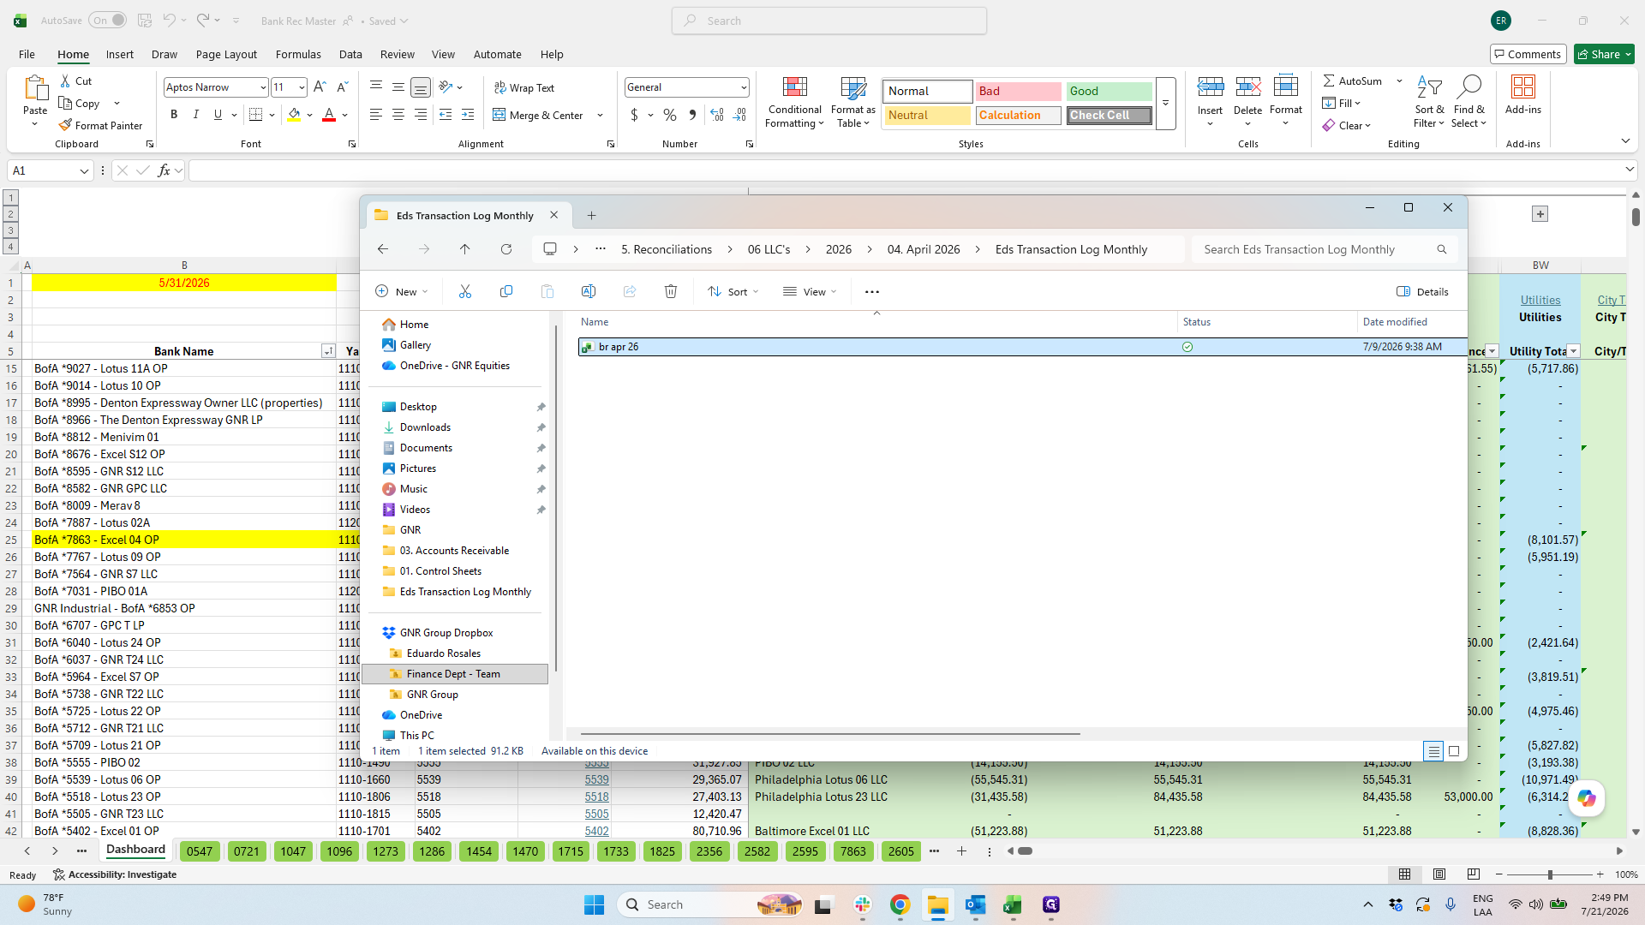Click the Rename icon in File Explorer toolbar
This screenshot has width=1645, height=925.
(x=589, y=292)
